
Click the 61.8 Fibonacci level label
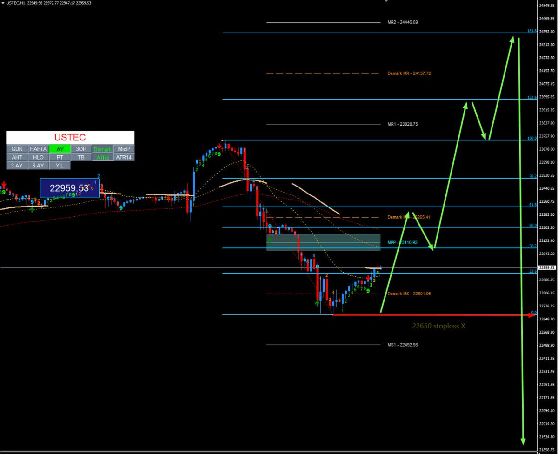pos(533,204)
